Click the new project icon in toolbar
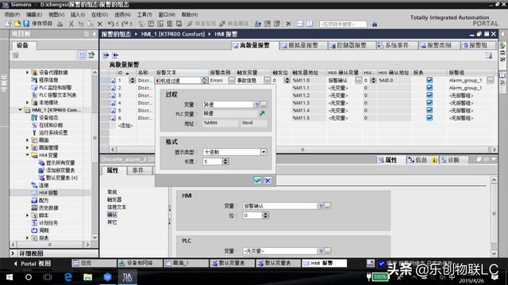 9,24
